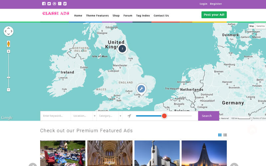Click the Germany label on the map
The image size is (266, 166).
pyautogui.click(x=233, y=103)
